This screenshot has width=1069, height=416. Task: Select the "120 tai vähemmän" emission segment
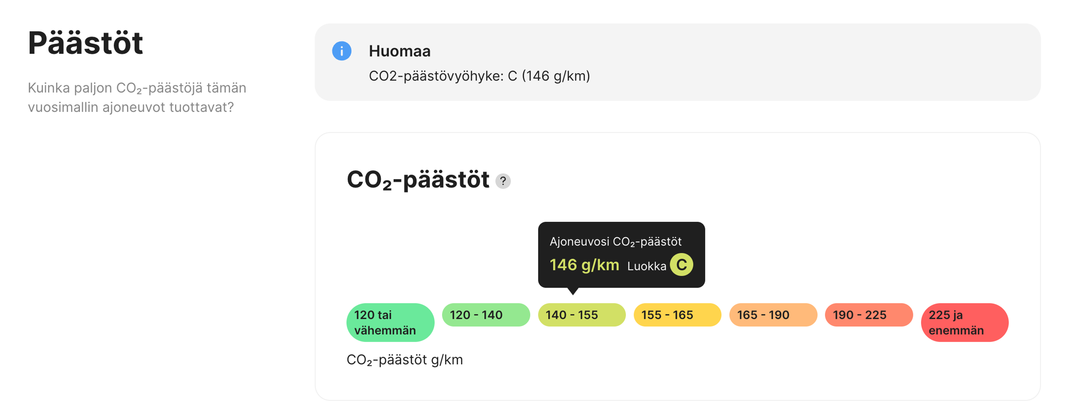389,322
